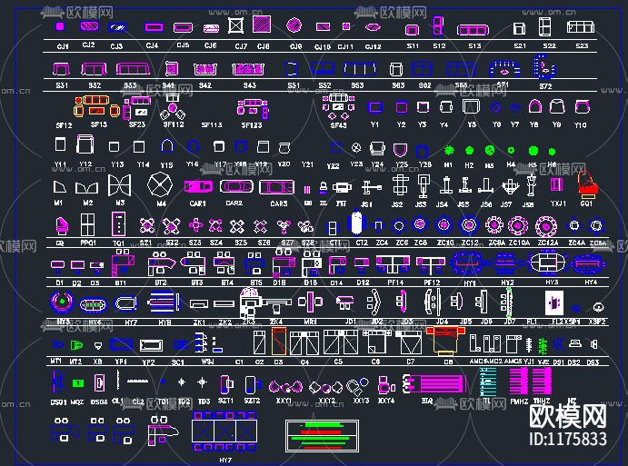Viewport: 628px width, 466px height.
Task: Select the M3 double door block
Action: click(x=119, y=185)
